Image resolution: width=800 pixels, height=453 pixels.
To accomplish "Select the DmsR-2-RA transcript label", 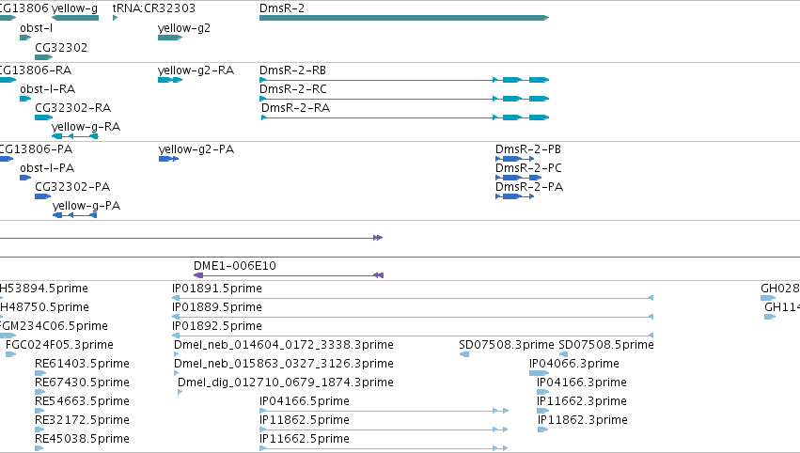I will coord(295,108).
